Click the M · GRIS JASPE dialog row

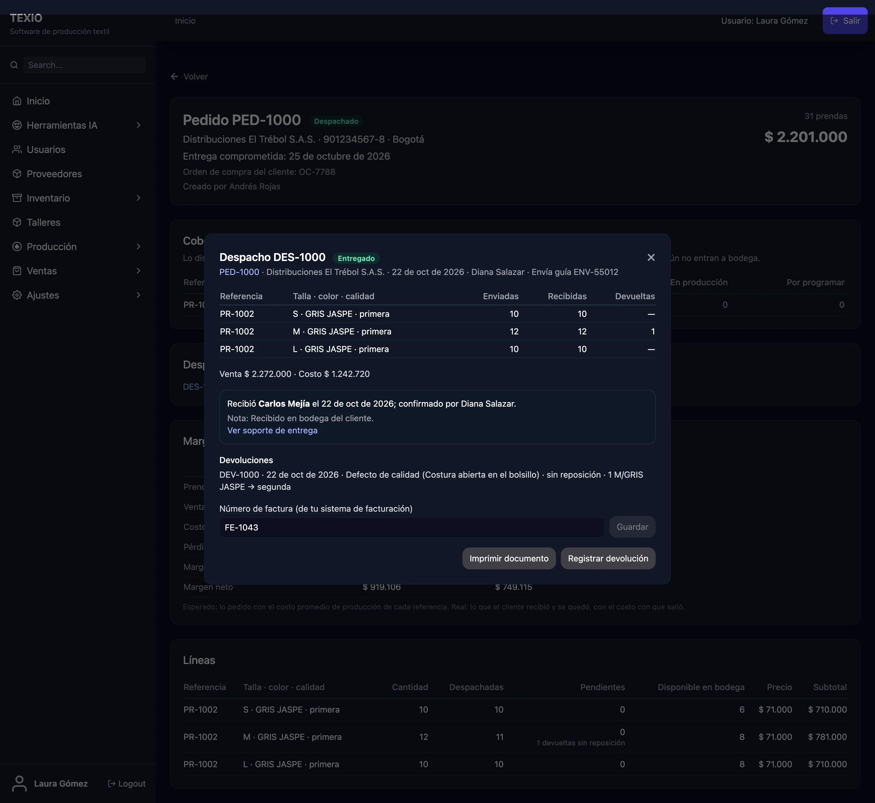pos(437,331)
